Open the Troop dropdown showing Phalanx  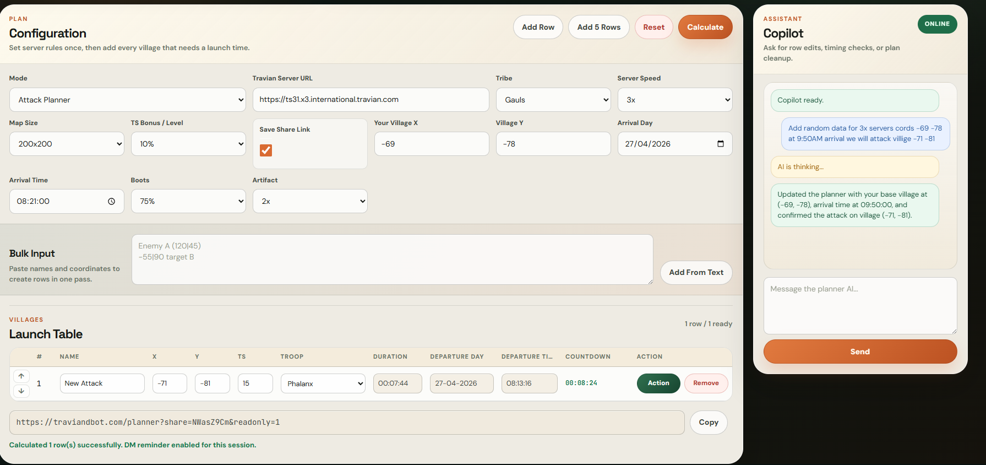(x=323, y=383)
